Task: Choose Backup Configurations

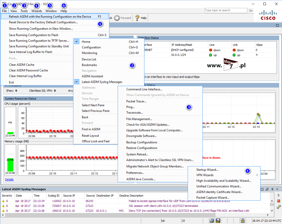Action: (x=160, y=142)
